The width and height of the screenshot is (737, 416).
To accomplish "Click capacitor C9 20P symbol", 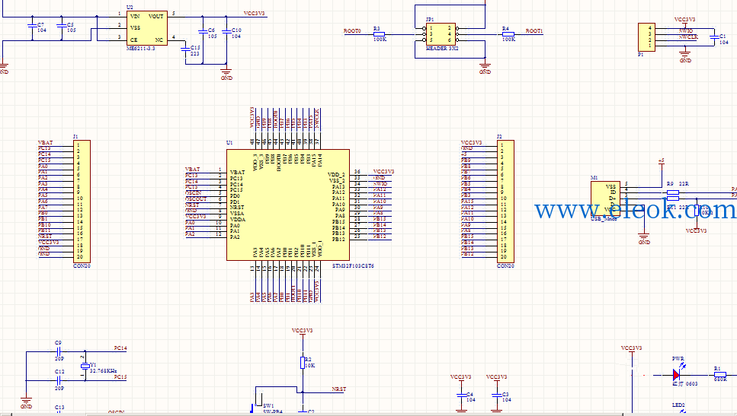I will (x=59, y=351).
